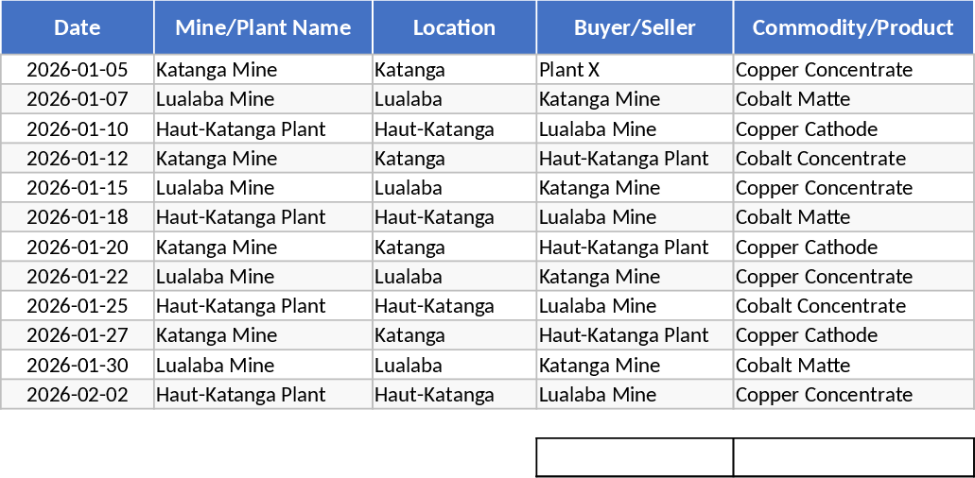Click the 2026-01-22 date cell
Viewport: 975px width, 478px height.
[x=78, y=277]
